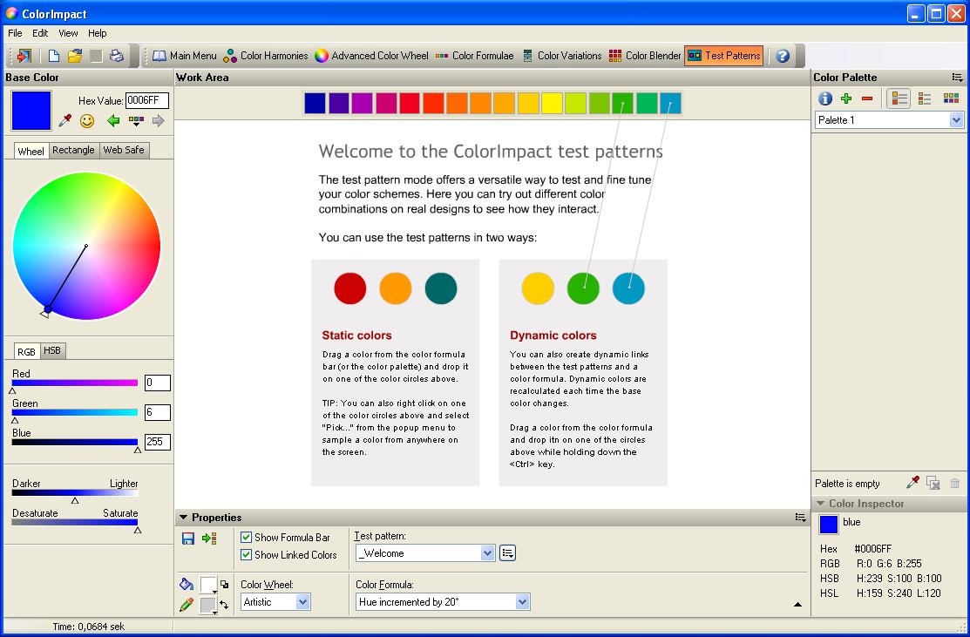
Task: Select the Wheel tab
Action: [31, 151]
